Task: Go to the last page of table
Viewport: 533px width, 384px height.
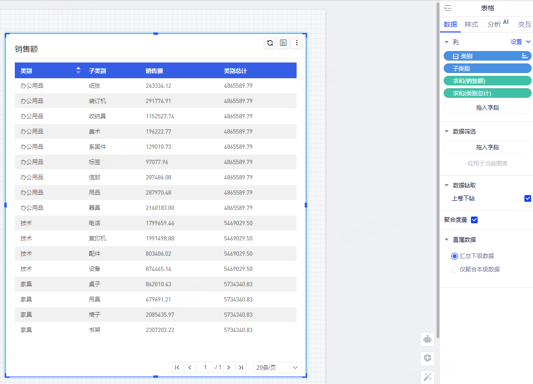Action: [241, 367]
